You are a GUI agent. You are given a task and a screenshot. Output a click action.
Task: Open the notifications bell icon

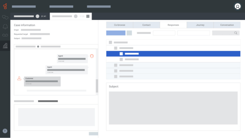point(5,26)
